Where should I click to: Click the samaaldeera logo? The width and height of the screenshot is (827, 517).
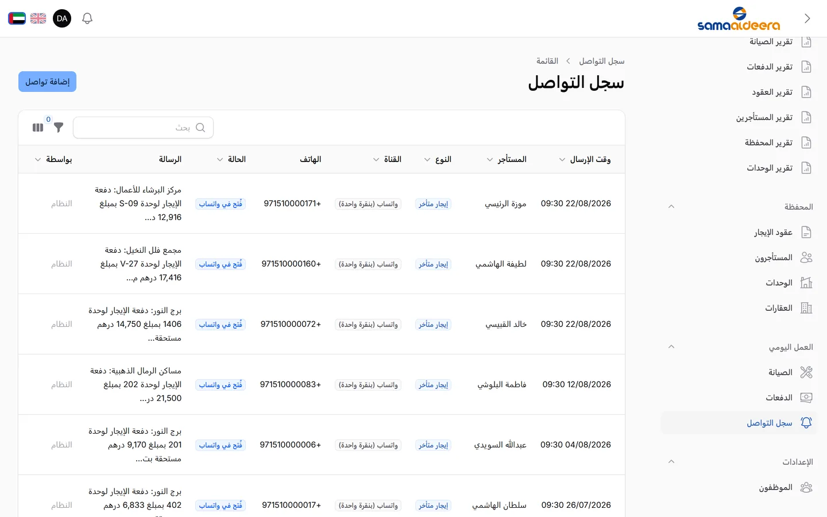pyautogui.click(x=739, y=19)
